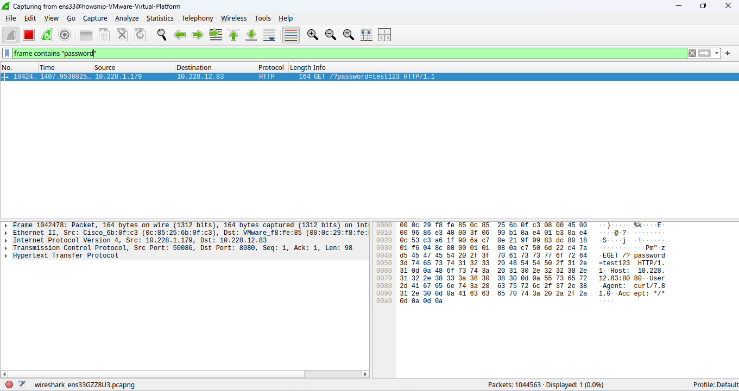Expand Hypertext Transfer Protocol row

tap(5, 255)
